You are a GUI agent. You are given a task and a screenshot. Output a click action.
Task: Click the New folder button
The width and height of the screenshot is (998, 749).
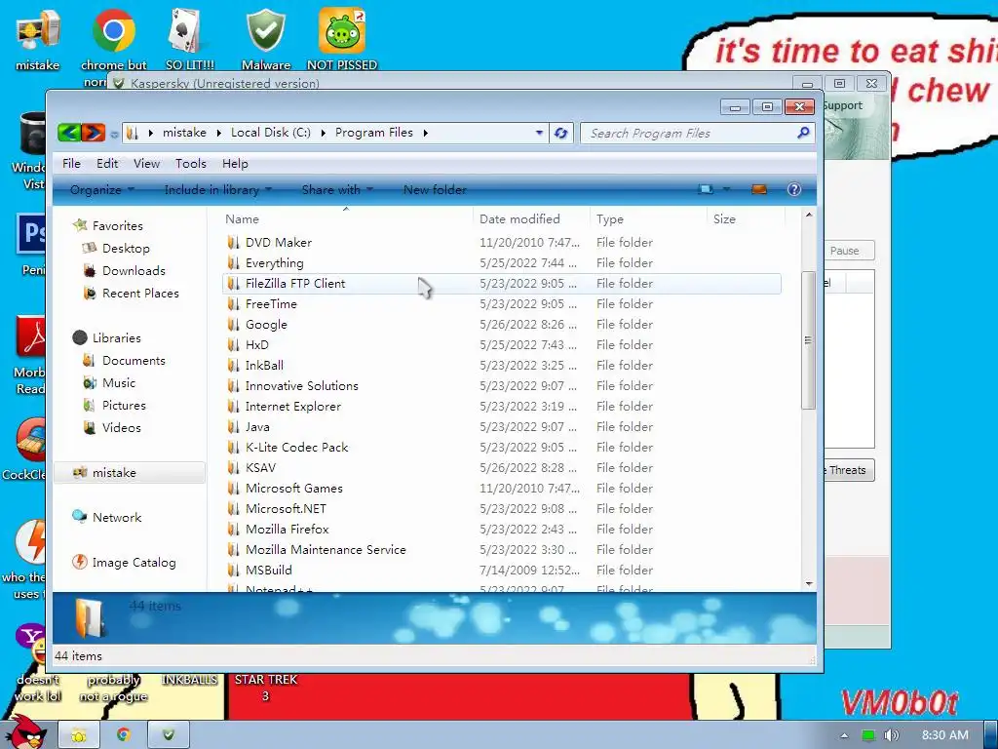(435, 190)
